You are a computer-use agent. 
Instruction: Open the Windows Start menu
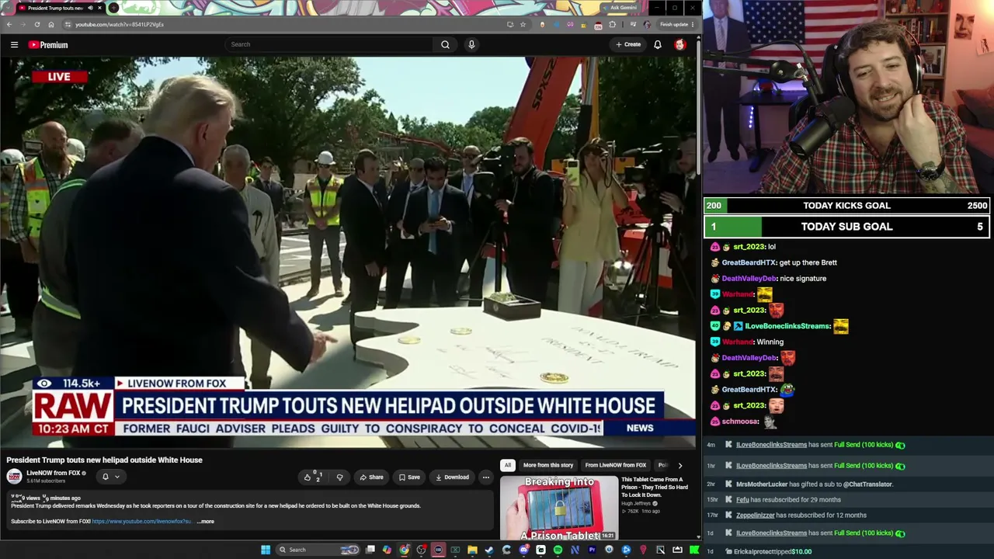click(266, 550)
